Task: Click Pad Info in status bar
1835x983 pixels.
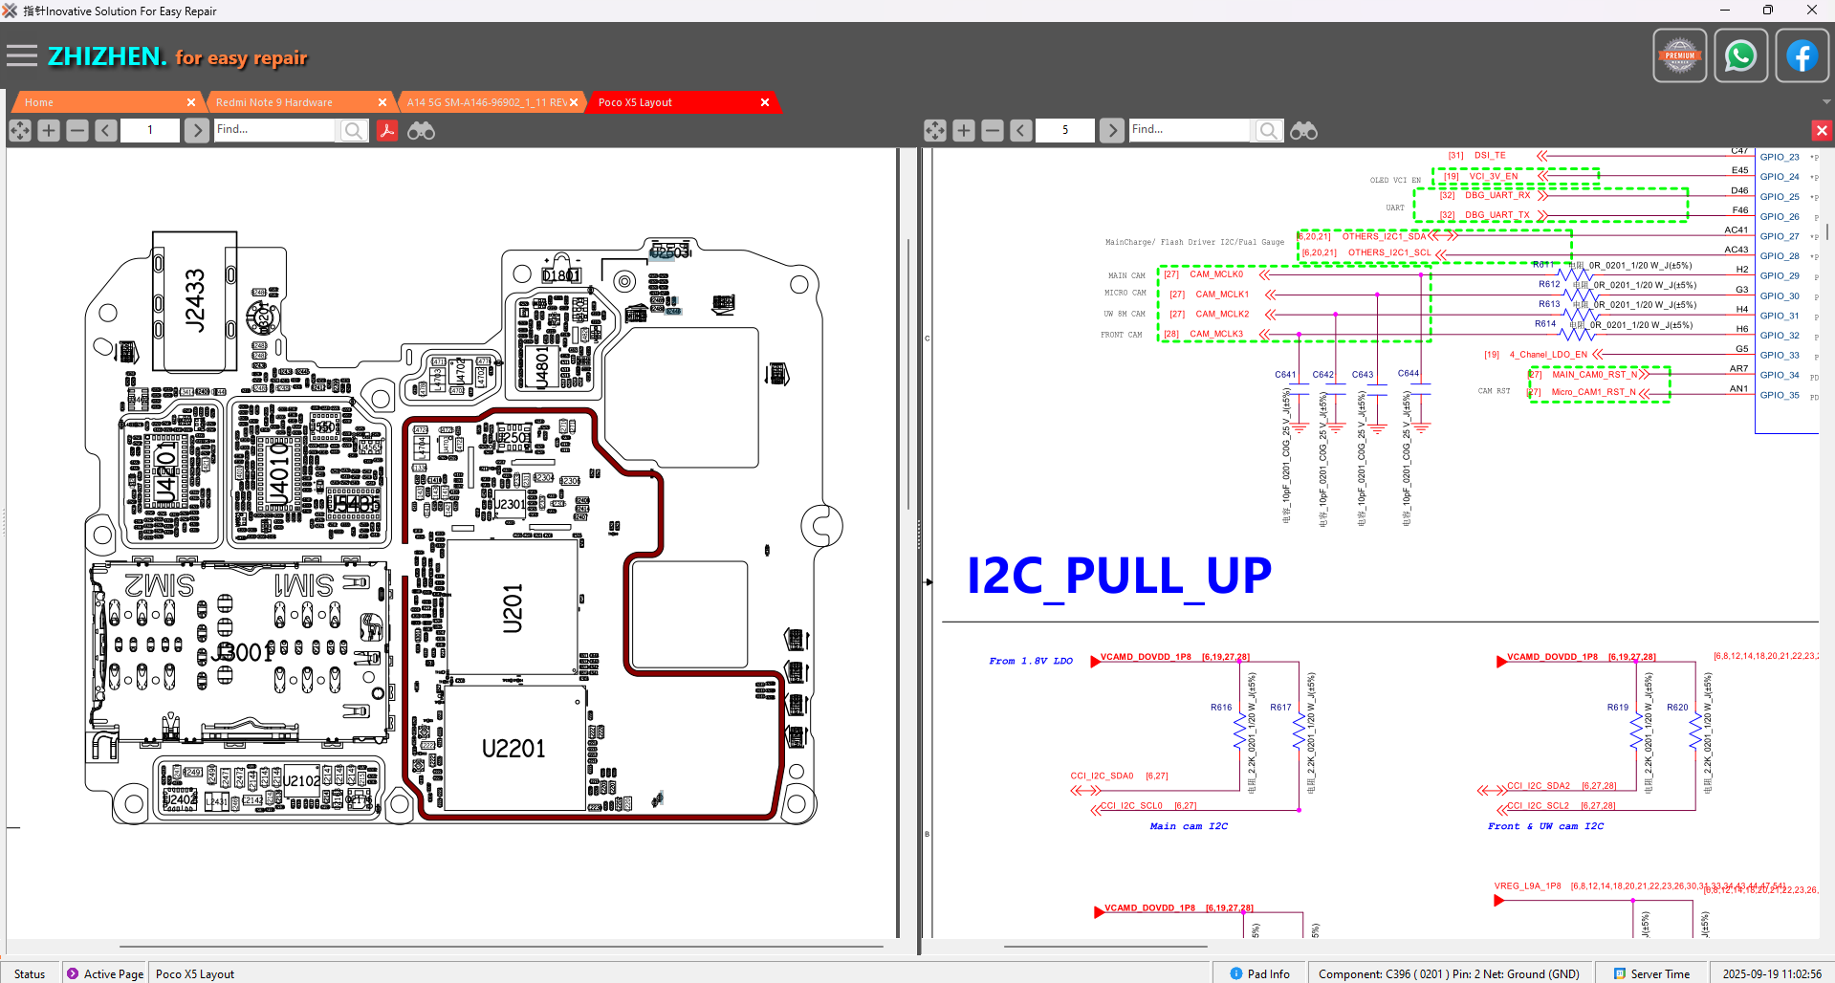Action: (x=1259, y=973)
